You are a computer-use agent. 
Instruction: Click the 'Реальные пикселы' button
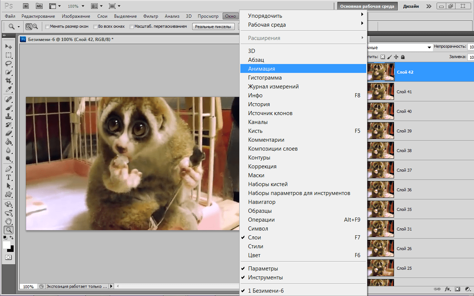coord(214,27)
